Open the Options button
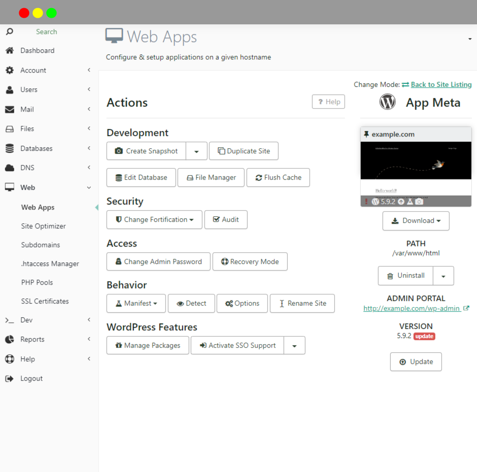The width and height of the screenshot is (477, 472). click(x=242, y=304)
